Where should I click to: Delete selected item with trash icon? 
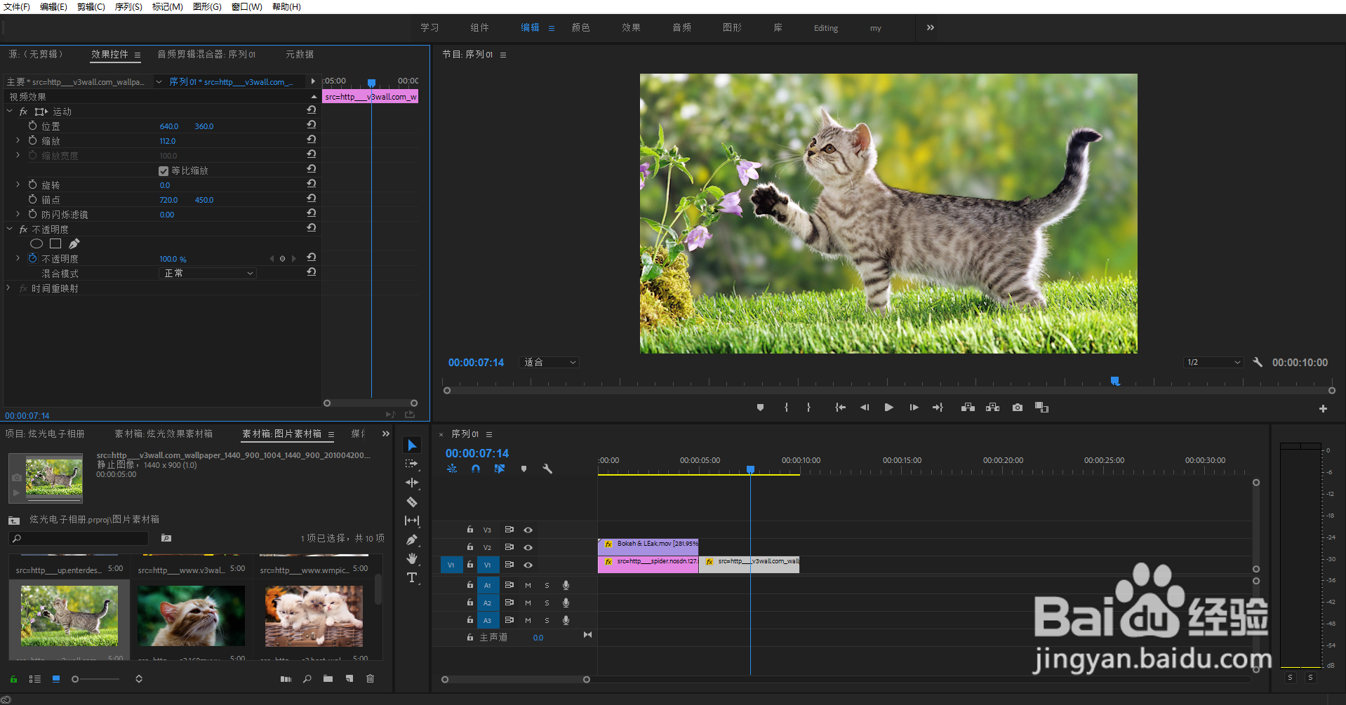(370, 679)
